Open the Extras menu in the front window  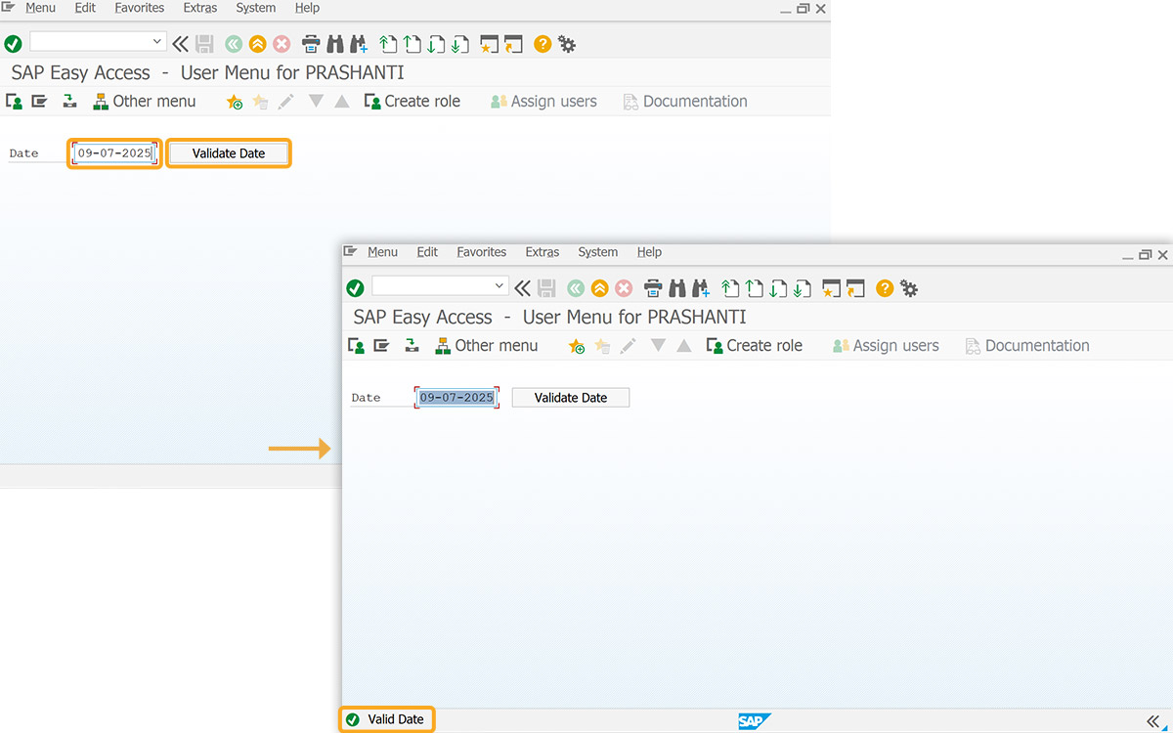coord(543,252)
